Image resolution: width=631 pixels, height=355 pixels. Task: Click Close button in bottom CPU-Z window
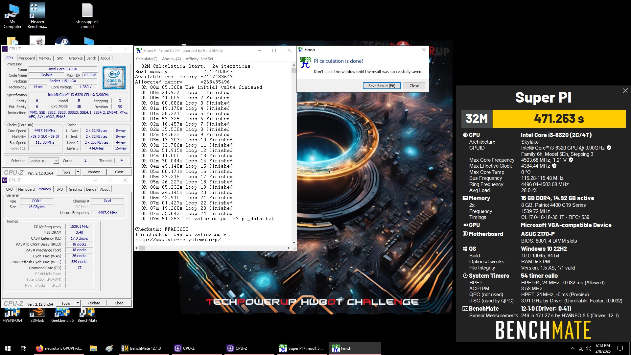(x=119, y=303)
